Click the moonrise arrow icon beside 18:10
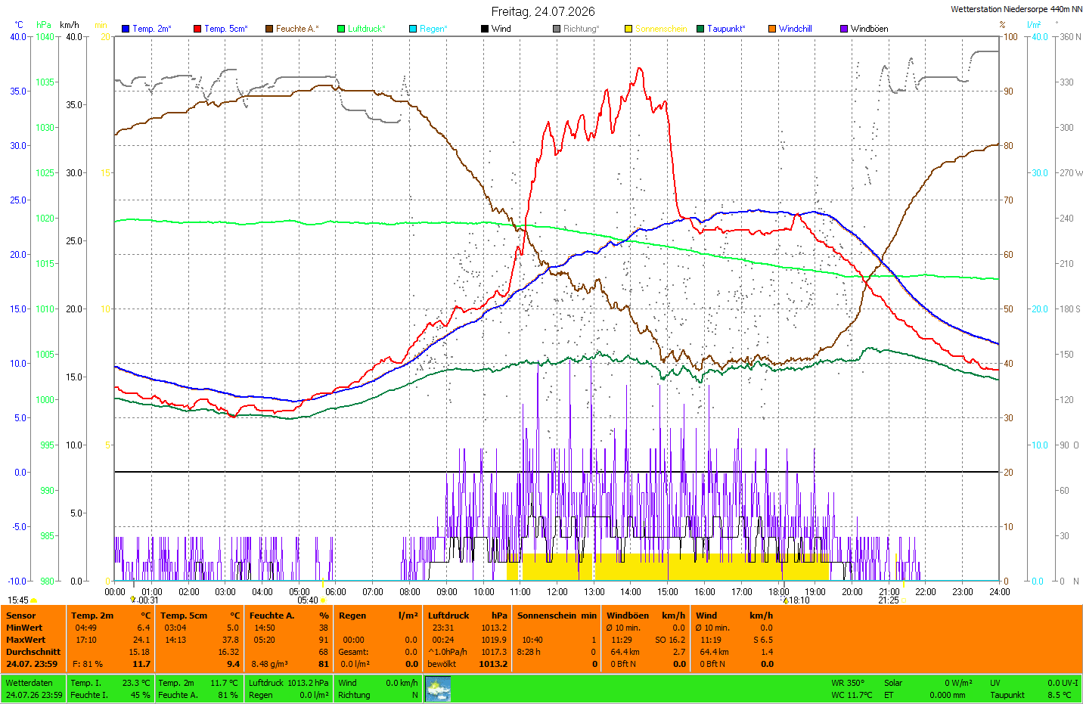The width and height of the screenshot is (1083, 704). coord(786,600)
